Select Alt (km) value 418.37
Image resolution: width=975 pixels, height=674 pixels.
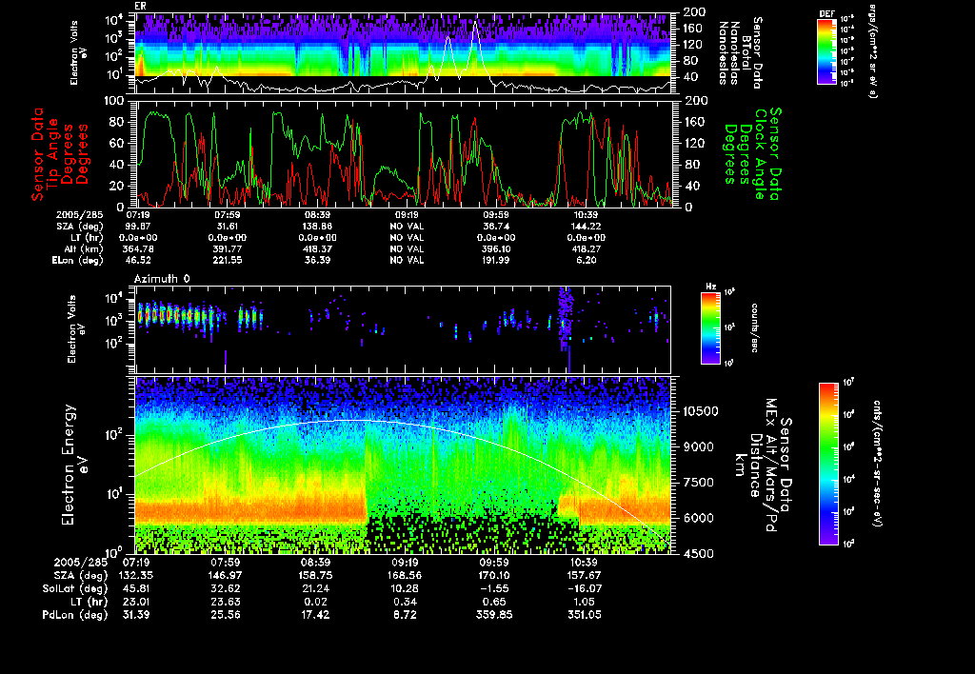pyautogui.click(x=317, y=248)
